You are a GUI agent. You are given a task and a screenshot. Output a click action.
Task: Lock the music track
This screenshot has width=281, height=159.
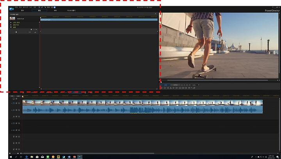point(19,149)
